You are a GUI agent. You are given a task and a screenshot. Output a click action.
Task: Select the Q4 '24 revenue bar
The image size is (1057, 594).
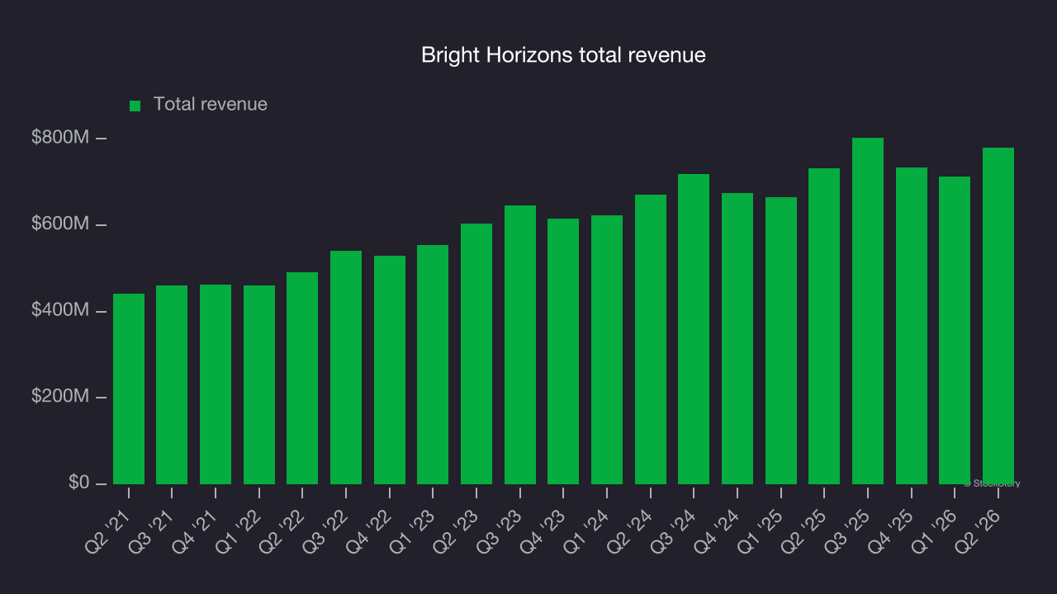tap(737, 338)
